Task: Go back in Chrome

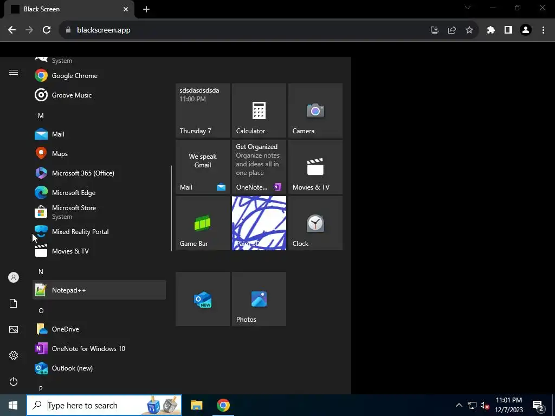Action: pos(12,30)
